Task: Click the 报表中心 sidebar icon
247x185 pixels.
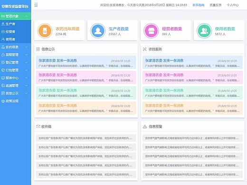Action: tap(3, 78)
